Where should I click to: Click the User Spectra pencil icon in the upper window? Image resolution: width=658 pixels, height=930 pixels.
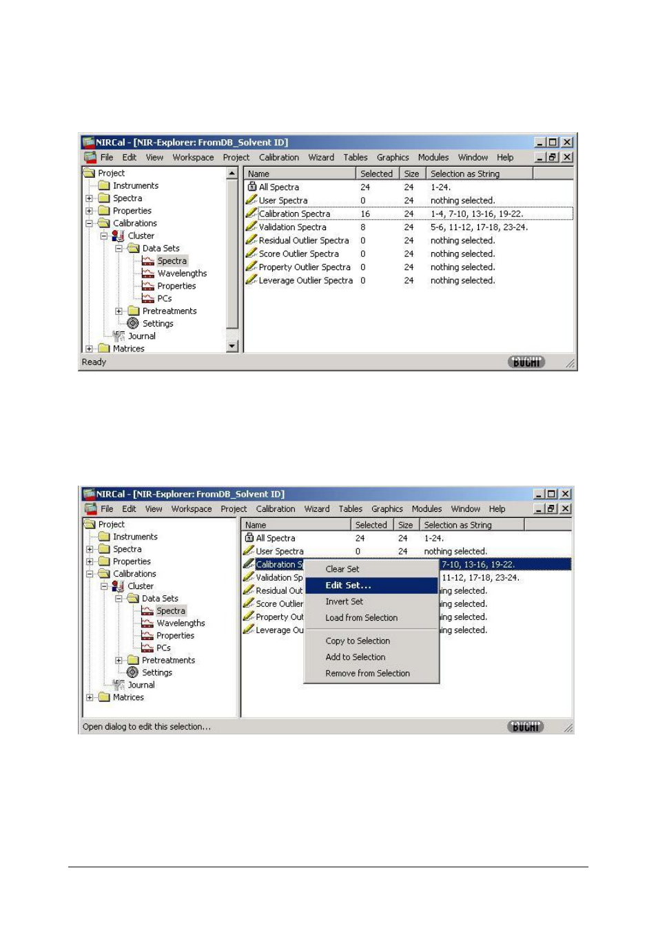(251, 200)
